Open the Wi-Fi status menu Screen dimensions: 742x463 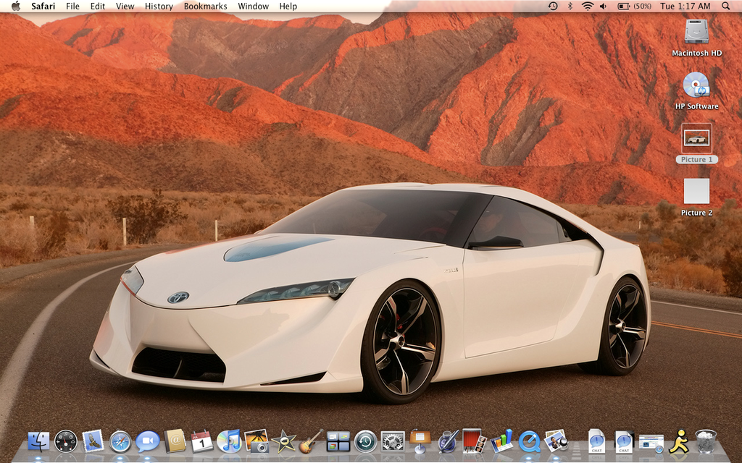(x=586, y=6)
